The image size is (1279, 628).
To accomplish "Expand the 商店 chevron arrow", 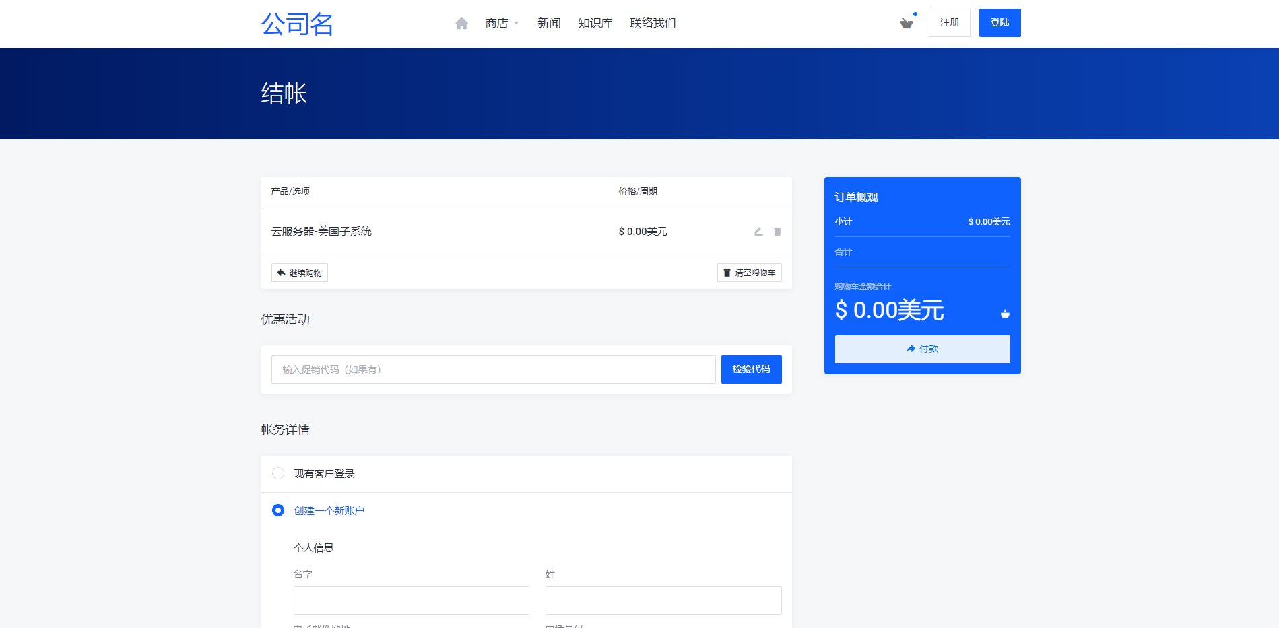I will pos(516,22).
